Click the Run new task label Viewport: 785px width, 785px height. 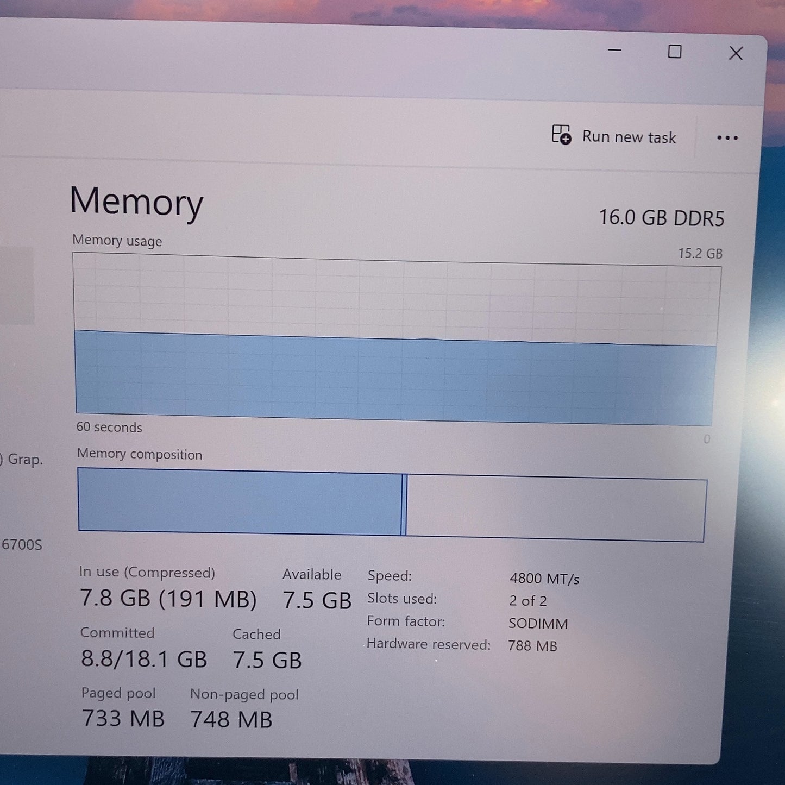(629, 137)
